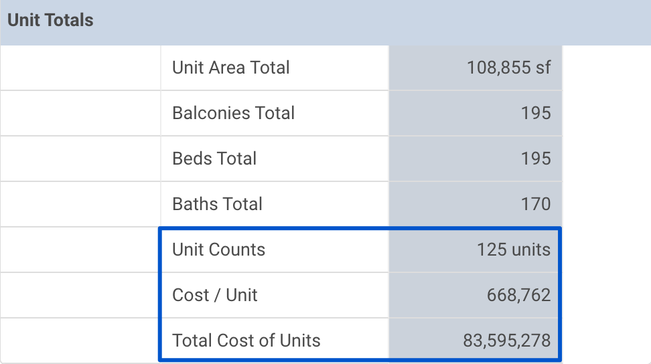Click the Unit Totals section header
This screenshot has height=364, width=651.
325,22
